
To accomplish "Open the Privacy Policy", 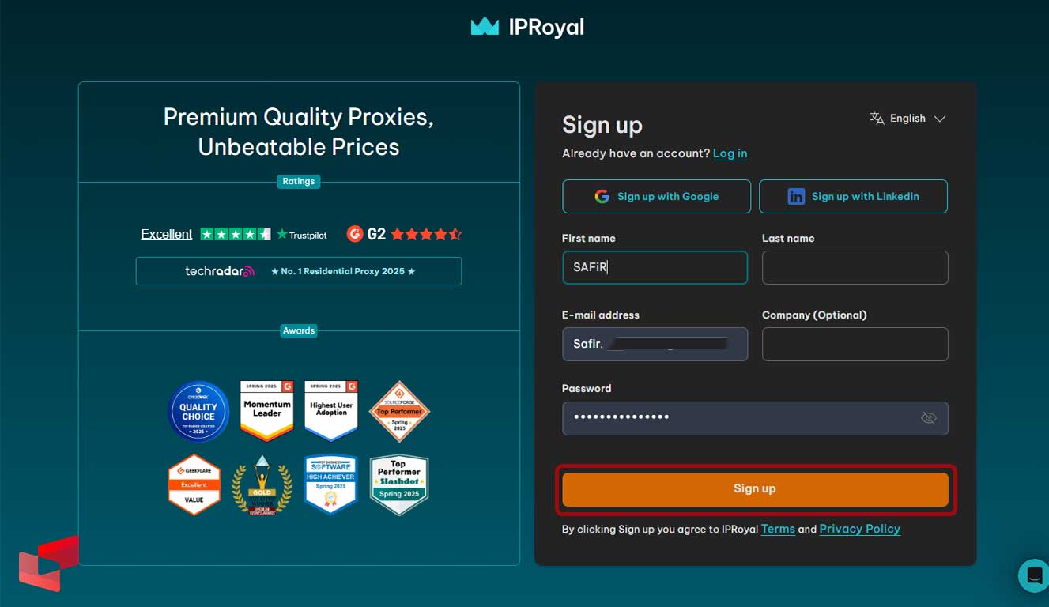I will (859, 529).
